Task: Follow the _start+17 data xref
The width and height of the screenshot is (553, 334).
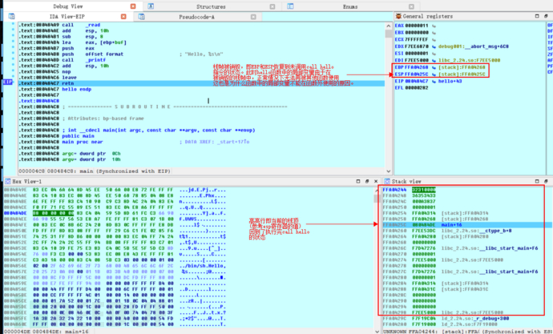Action: (233, 142)
